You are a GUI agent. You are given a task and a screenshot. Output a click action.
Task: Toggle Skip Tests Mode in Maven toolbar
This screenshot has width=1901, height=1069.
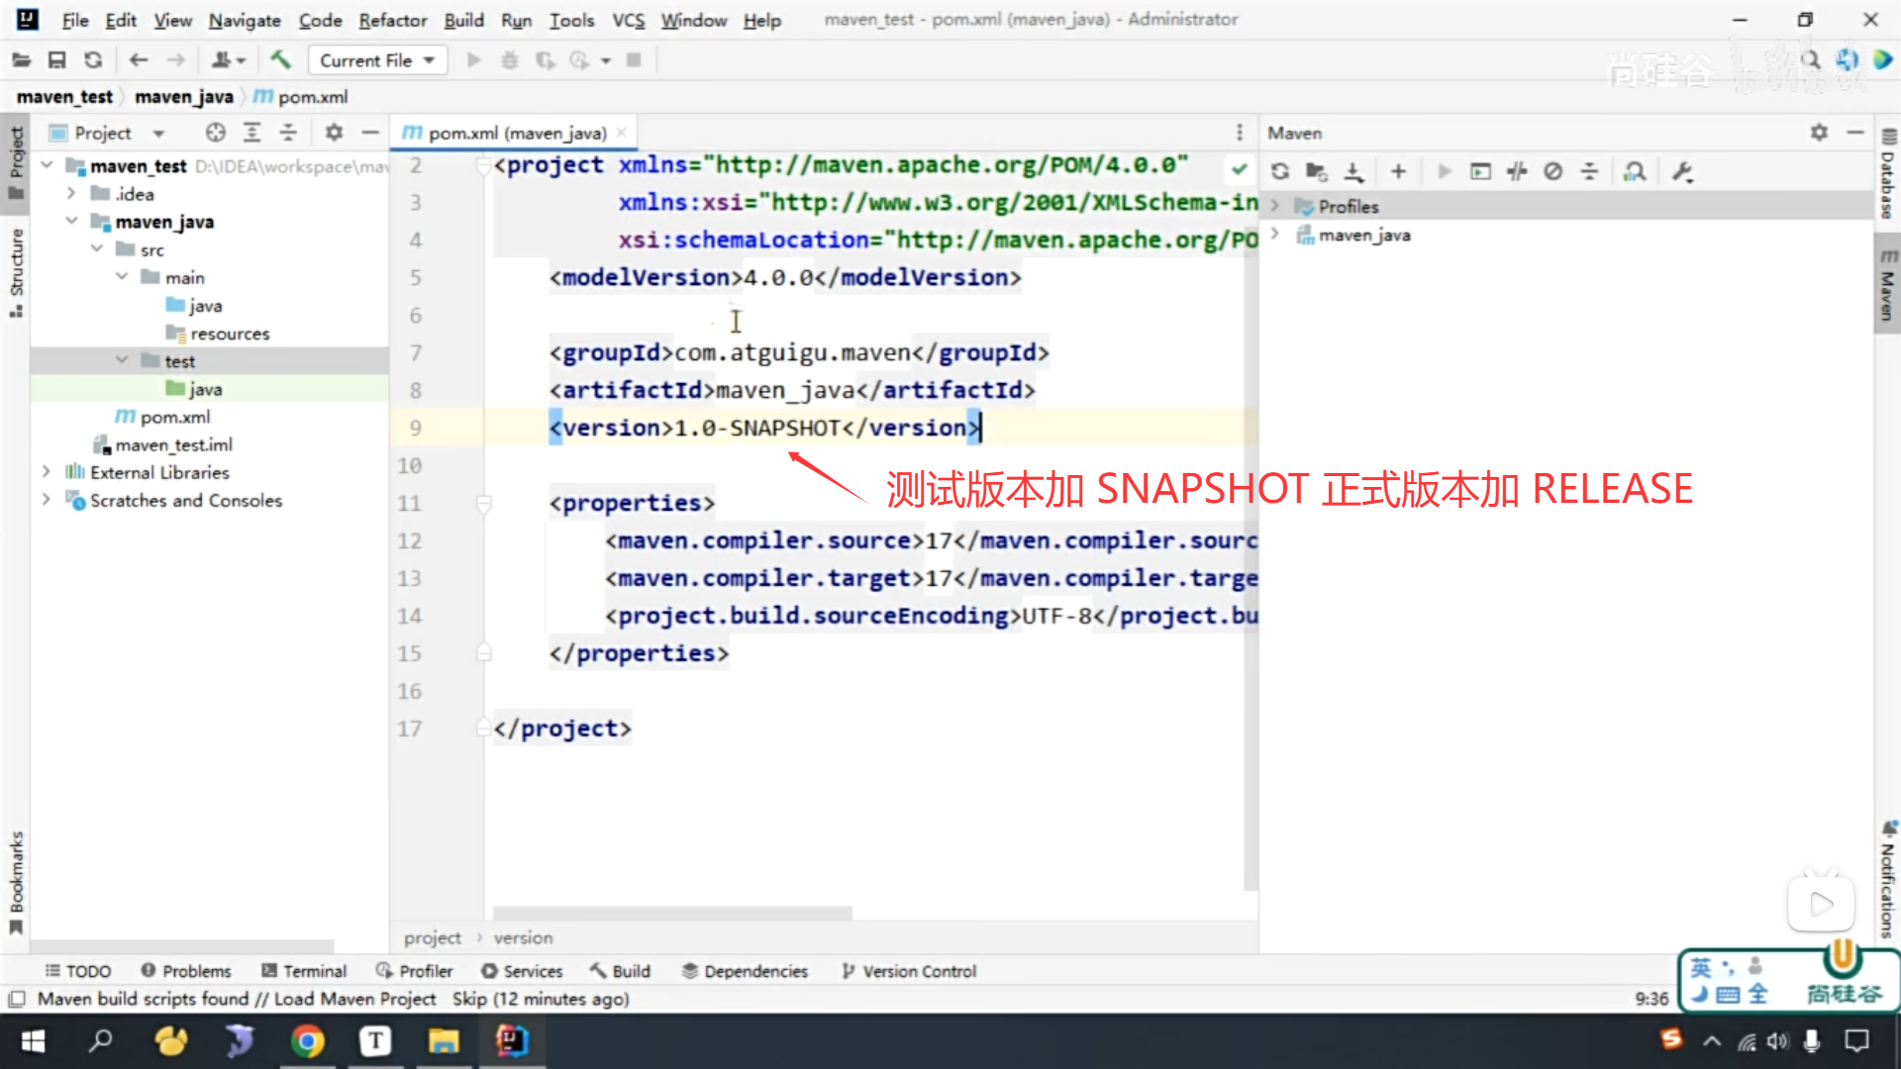click(1552, 171)
